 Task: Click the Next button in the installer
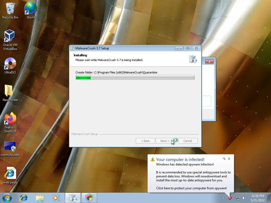click(165, 141)
